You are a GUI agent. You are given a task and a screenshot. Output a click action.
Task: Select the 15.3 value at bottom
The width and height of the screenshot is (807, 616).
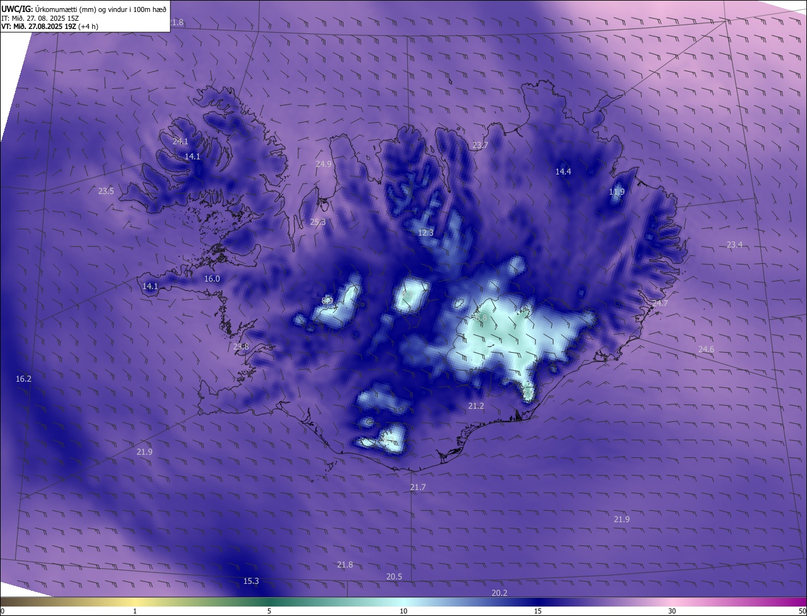click(x=251, y=581)
